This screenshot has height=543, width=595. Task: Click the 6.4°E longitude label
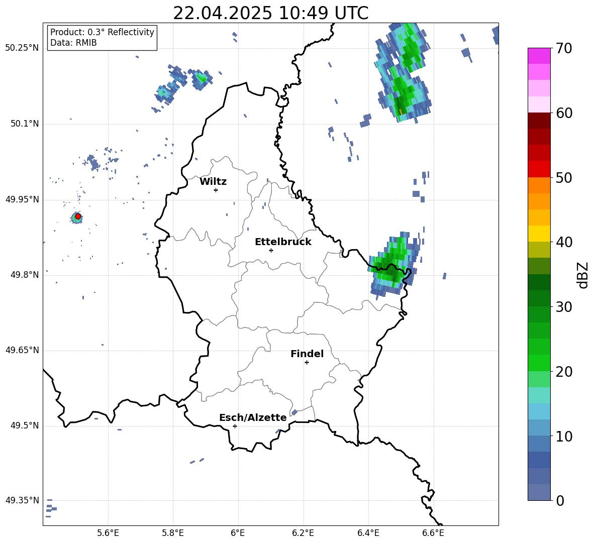click(368, 533)
